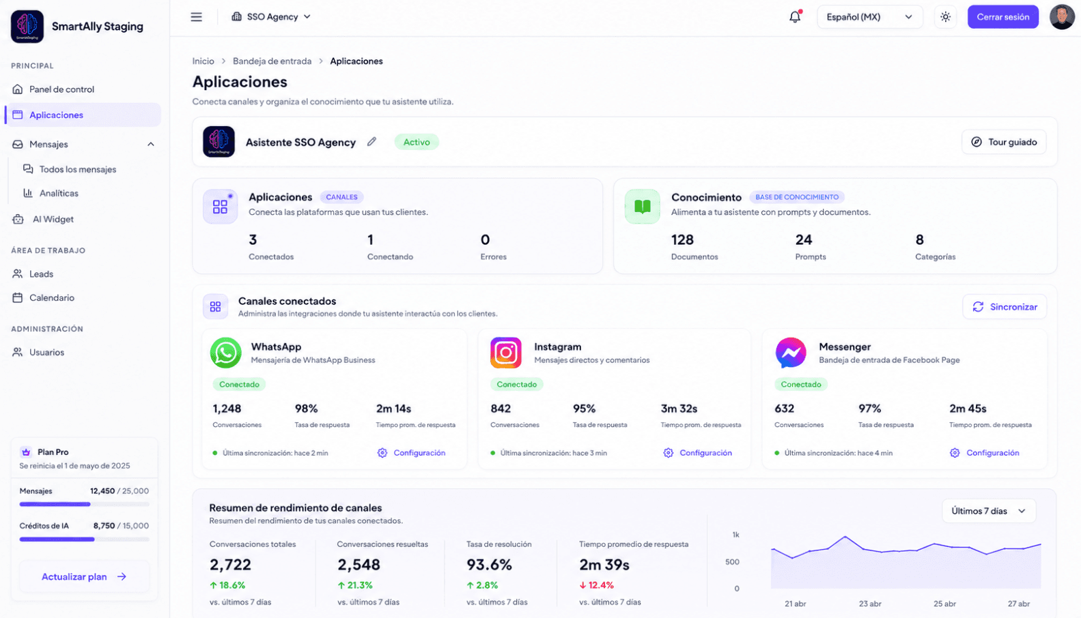Click the WhatsApp logo icon
This screenshot has height=618, width=1081.
226,353
